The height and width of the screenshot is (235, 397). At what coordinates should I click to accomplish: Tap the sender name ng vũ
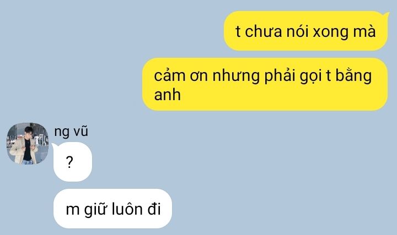point(71,132)
